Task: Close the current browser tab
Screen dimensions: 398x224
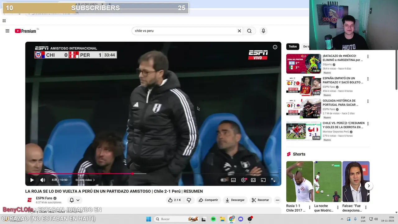Action: [102, 4]
